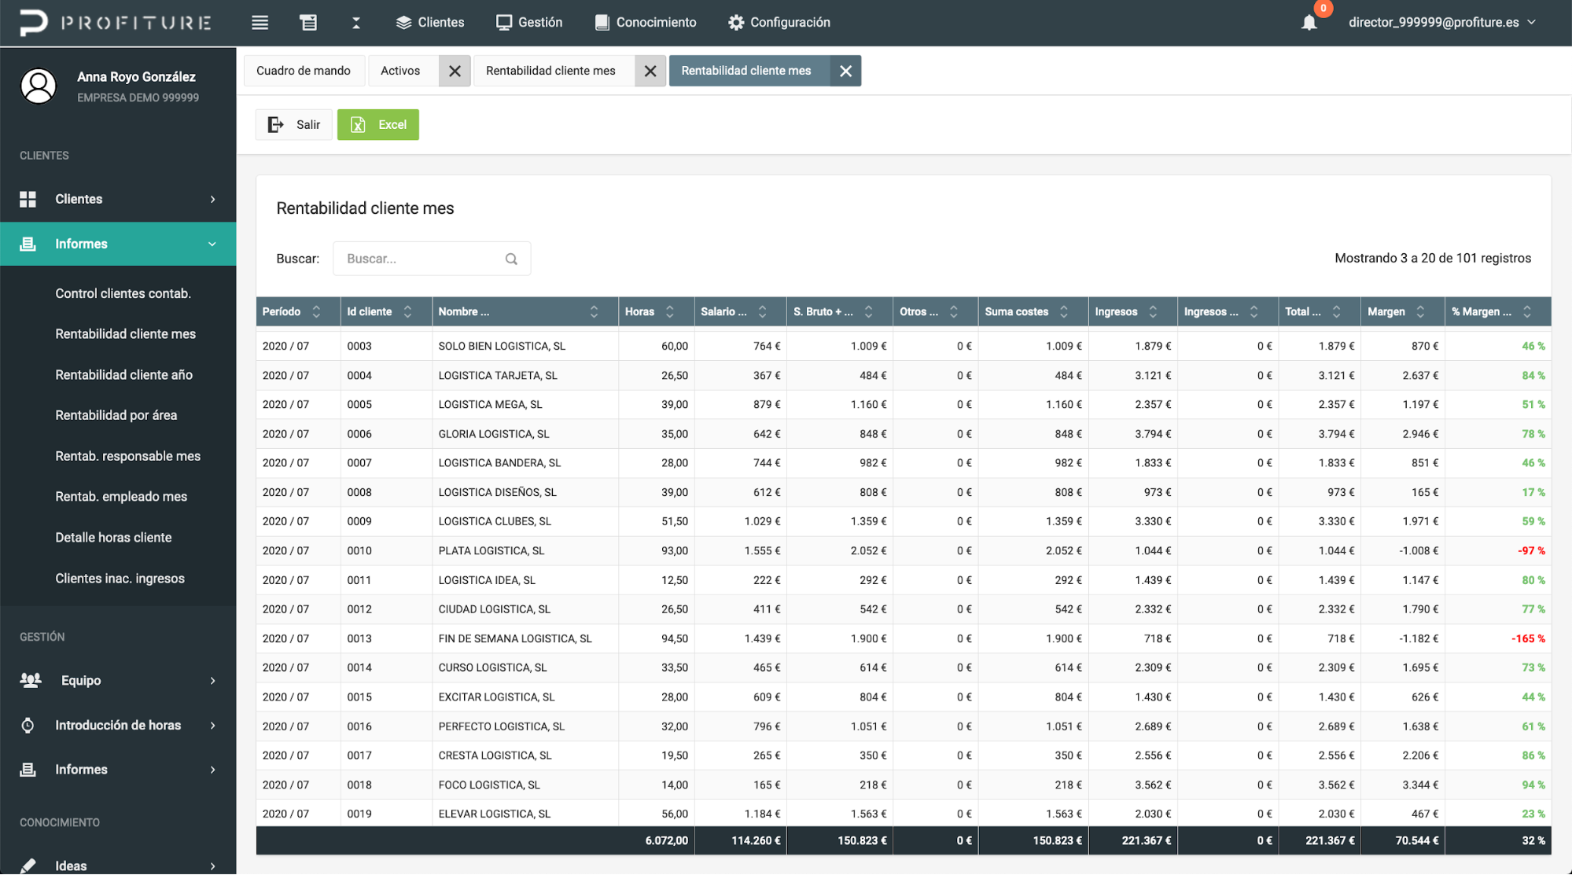Click the search magnifier icon
The height and width of the screenshot is (875, 1572).
[x=511, y=259]
